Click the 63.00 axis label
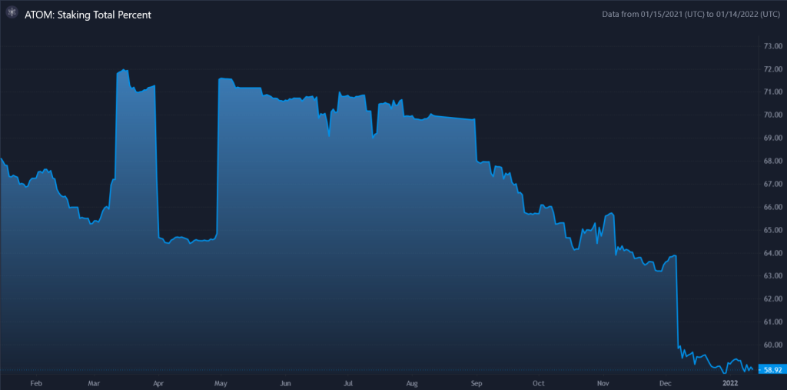The image size is (787, 390). [x=773, y=276]
